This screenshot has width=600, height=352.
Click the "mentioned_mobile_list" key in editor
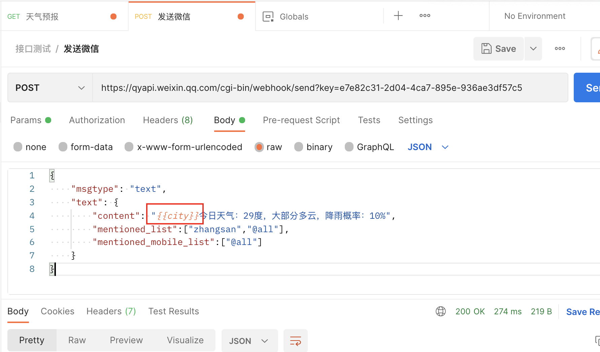pyautogui.click(x=154, y=242)
